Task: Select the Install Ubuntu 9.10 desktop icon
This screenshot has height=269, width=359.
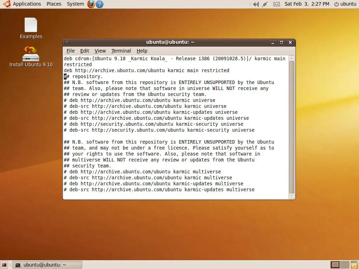Action: coord(31,56)
